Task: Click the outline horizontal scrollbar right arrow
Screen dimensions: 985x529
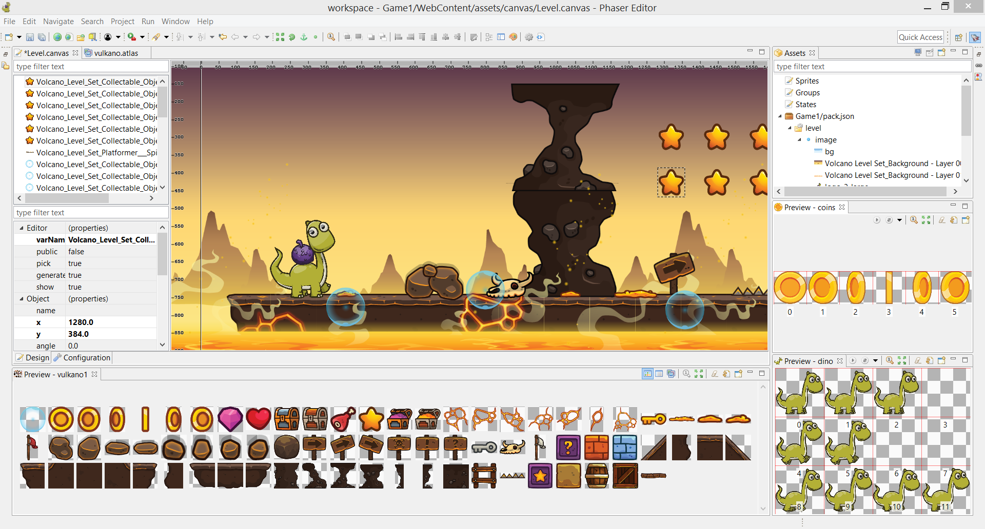Action: click(151, 198)
